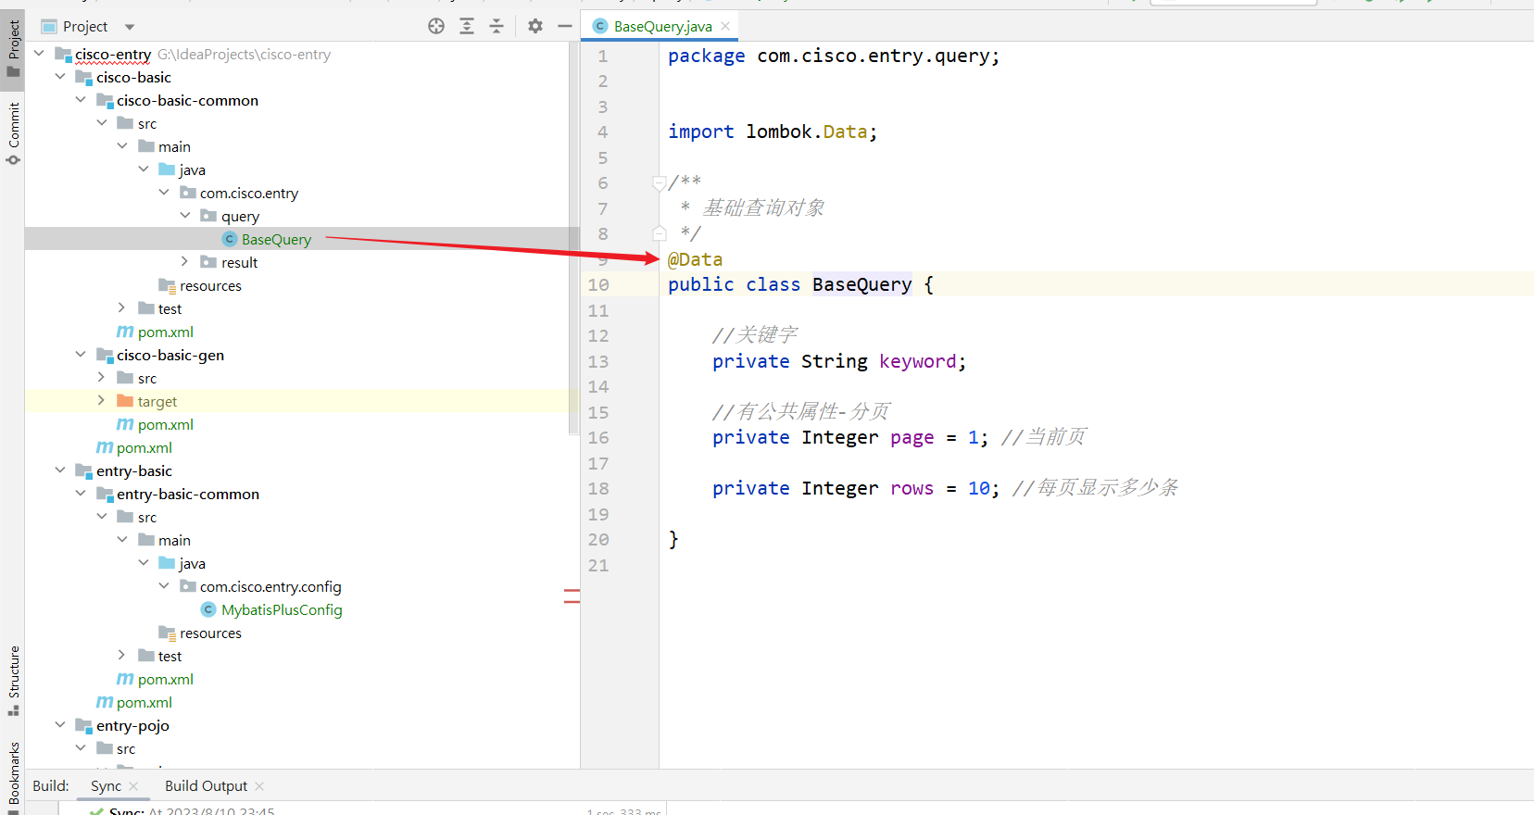1534x815 pixels.
Task: Open the Commit tool window sidebar tab
Action: (13, 132)
